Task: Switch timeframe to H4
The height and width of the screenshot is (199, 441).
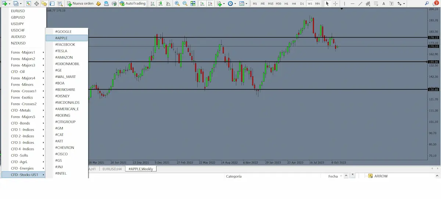Action: pos(294,4)
